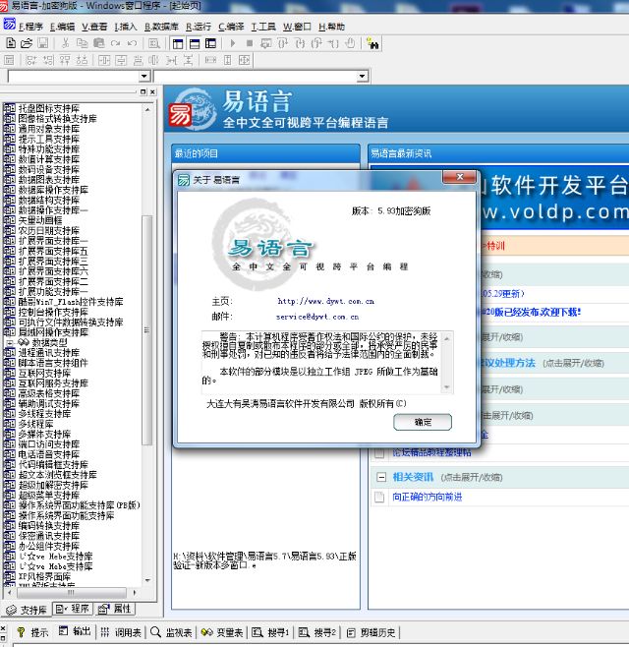Open the 监视表 bottom panel tab
The image size is (629, 647).
click(x=171, y=632)
